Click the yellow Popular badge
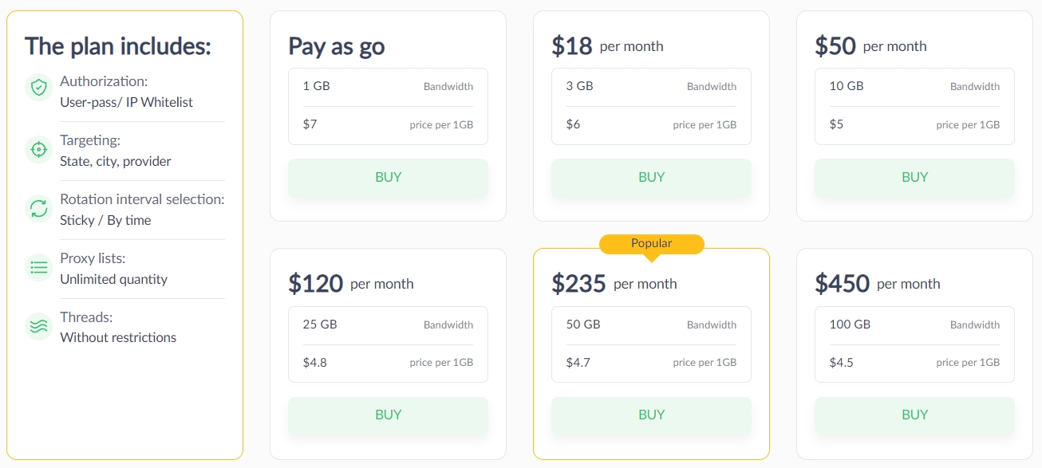 tap(651, 243)
